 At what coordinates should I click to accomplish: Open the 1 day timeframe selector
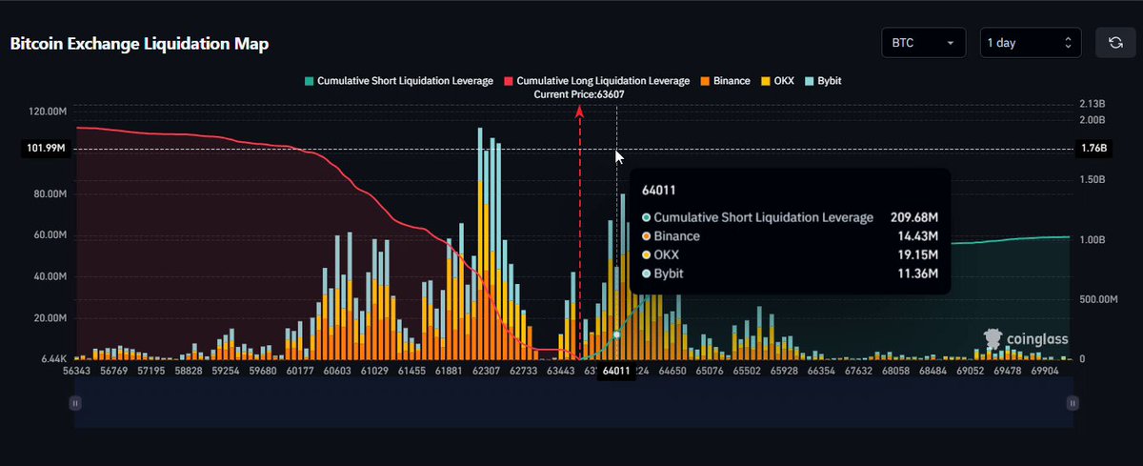(1031, 43)
